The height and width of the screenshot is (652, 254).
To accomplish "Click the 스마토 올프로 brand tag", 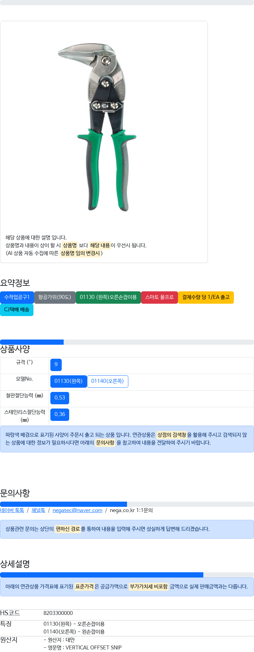I will (159, 297).
